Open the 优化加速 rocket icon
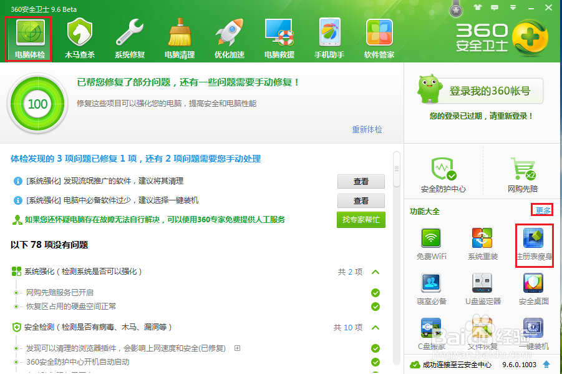This screenshot has width=562, height=374. (x=228, y=36)
